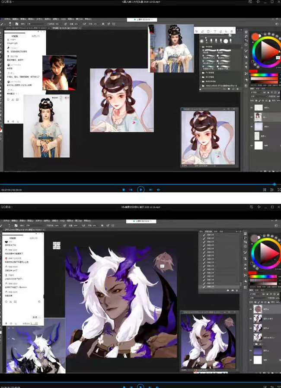Open the 上课中 02:13:12 timer dropdown
This screenshot has width=281, height=388.
[141, 221]
